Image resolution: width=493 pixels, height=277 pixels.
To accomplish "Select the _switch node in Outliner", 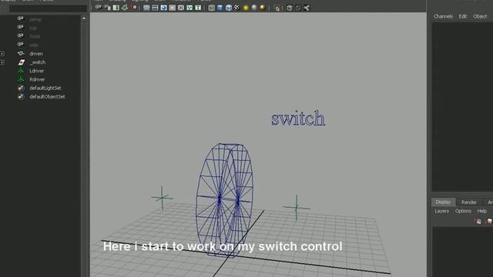I will (38, 62).
